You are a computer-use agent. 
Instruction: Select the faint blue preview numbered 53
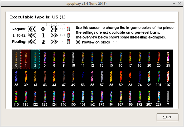point(83,79)
